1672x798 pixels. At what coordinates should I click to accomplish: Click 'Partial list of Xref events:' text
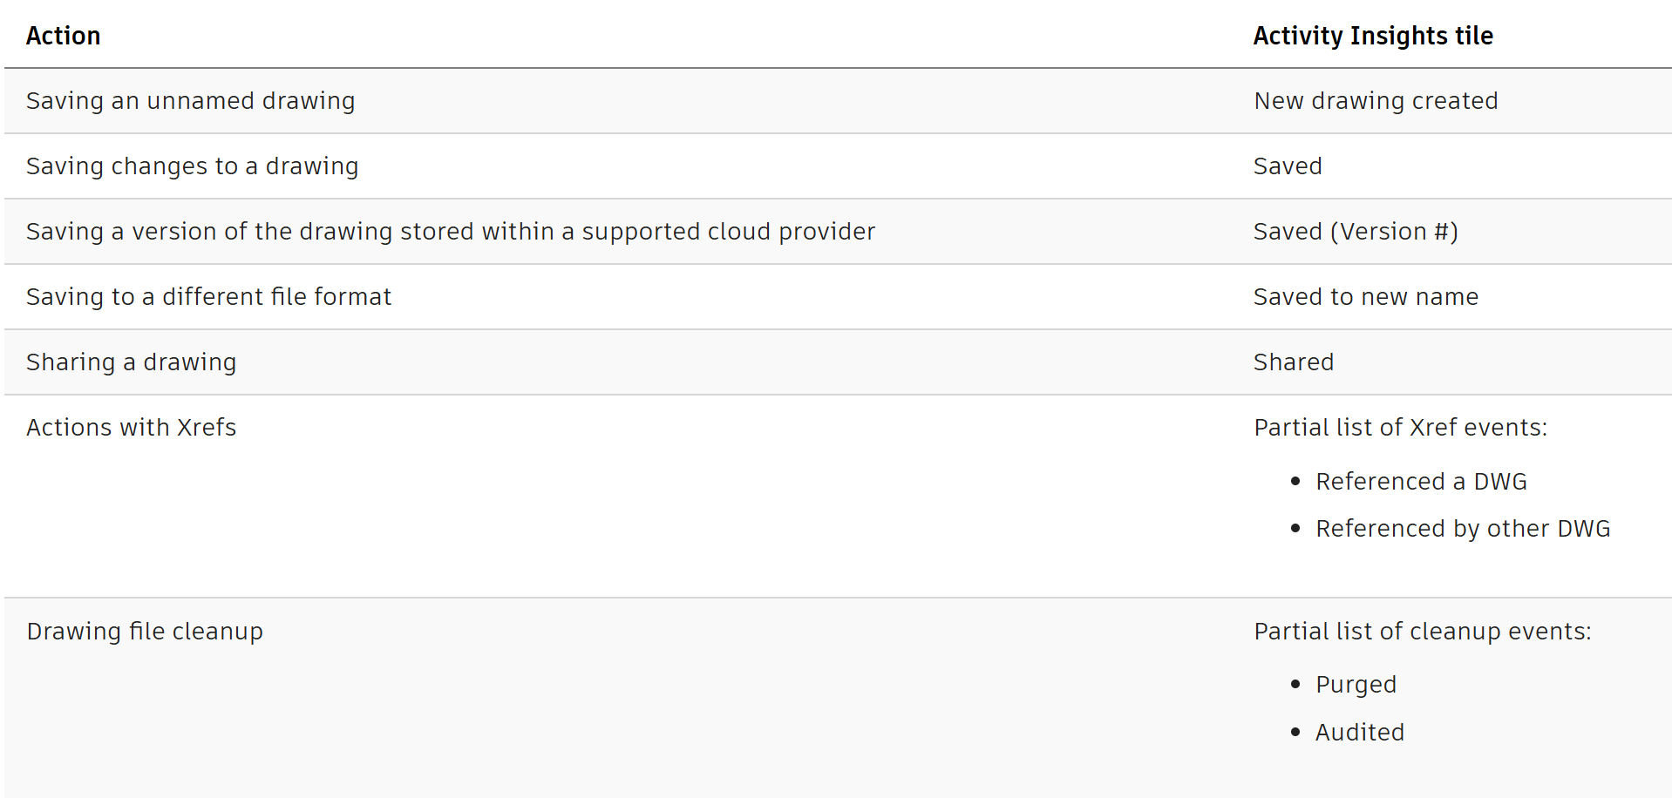[x=1400, y=428]
